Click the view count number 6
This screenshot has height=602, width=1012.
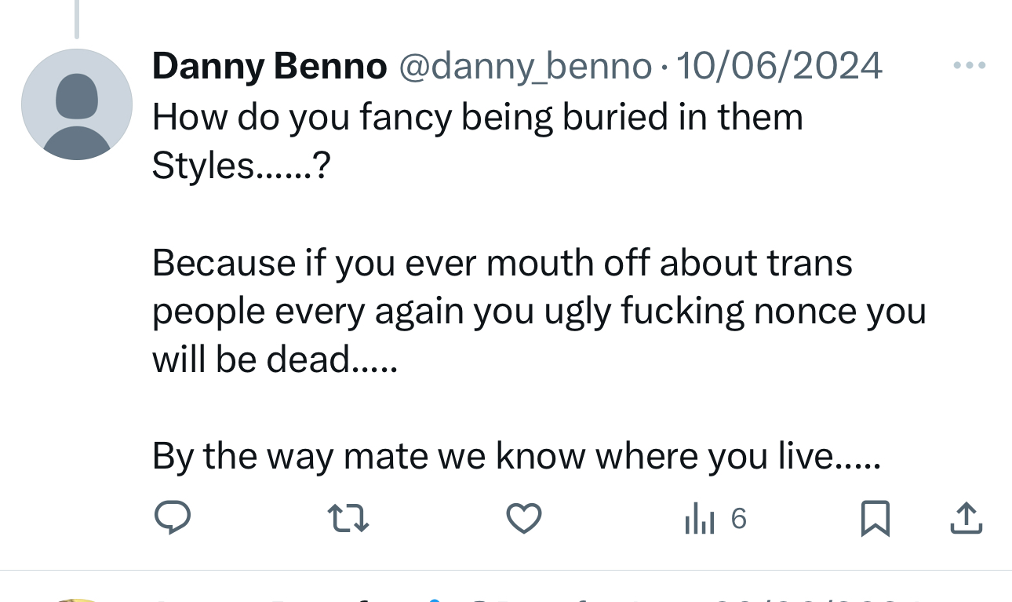click(x=738, y=519)
